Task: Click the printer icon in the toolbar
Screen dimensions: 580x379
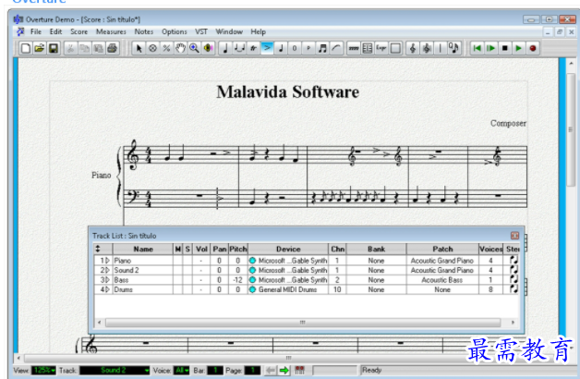Action: (113, 48)
